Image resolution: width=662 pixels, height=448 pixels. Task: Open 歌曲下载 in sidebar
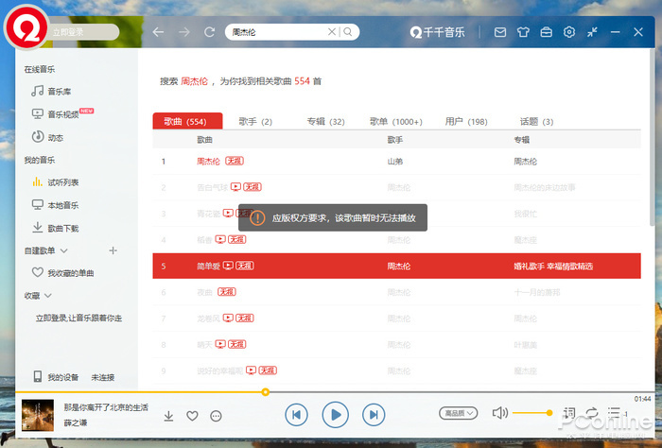point(55,228)
